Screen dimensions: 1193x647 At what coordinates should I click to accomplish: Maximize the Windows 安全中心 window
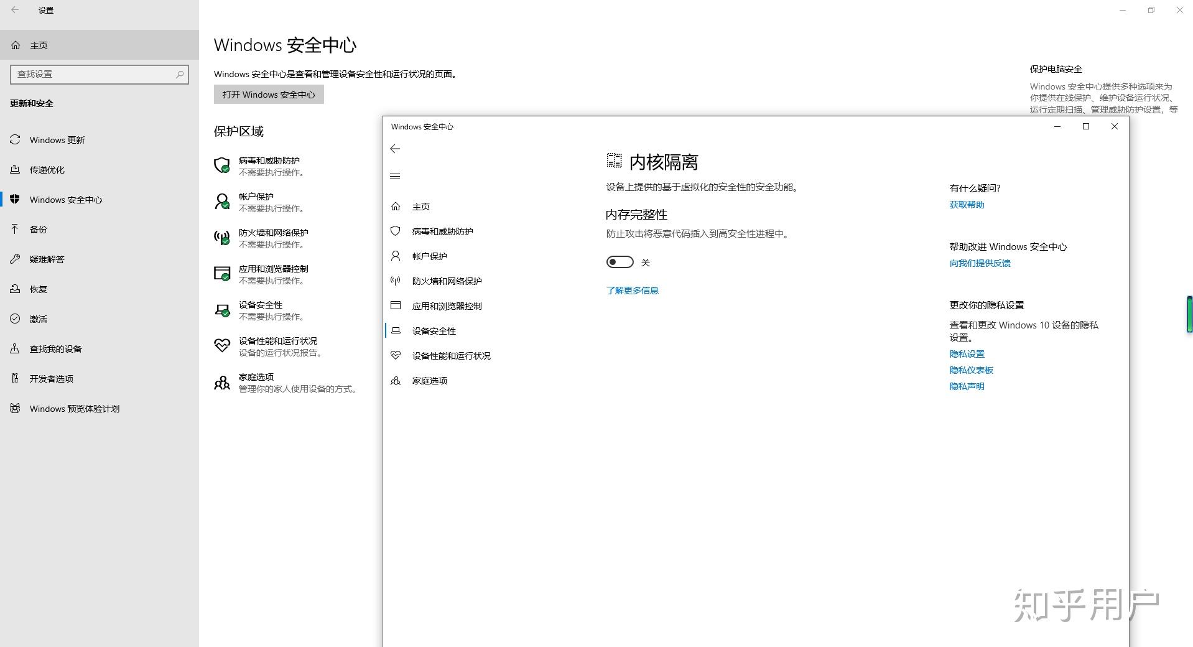pyautogui.click(x=1086, y=126)
